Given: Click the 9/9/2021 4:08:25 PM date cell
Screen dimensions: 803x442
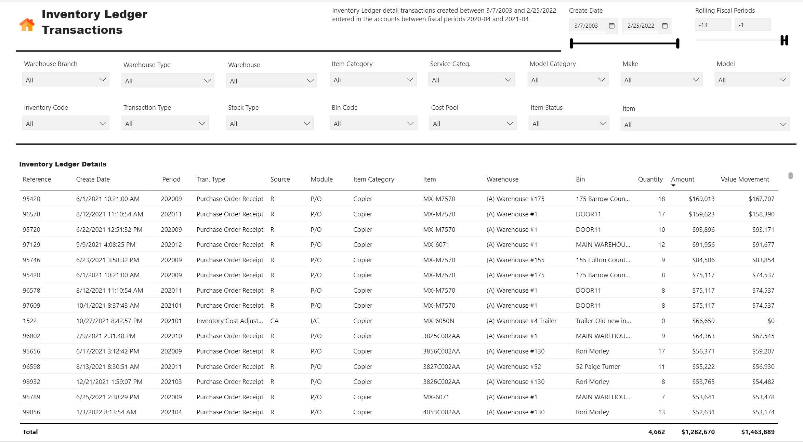Looking at the screenshot, I should tap(106, 244).
